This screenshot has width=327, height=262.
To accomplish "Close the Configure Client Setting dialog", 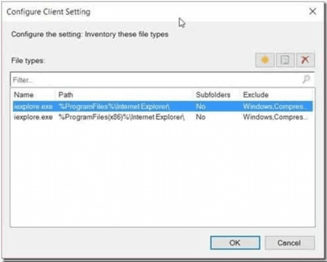I will tap(312, 12).
